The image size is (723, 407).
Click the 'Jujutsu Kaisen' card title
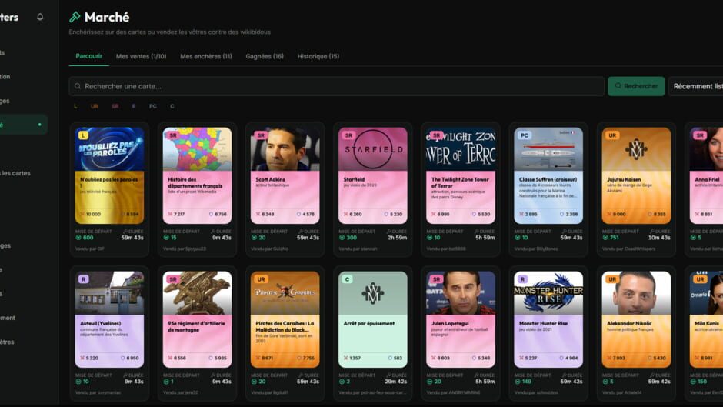[624, 179]
